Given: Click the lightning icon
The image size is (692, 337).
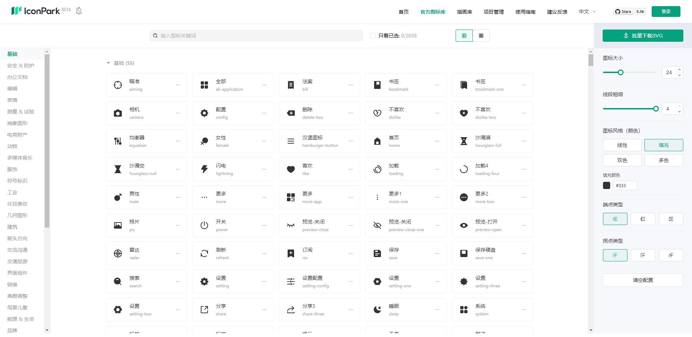Looking at the screenshot, I should point(233,169).
